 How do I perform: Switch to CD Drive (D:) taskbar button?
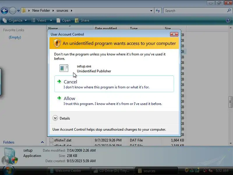[113, 171]
